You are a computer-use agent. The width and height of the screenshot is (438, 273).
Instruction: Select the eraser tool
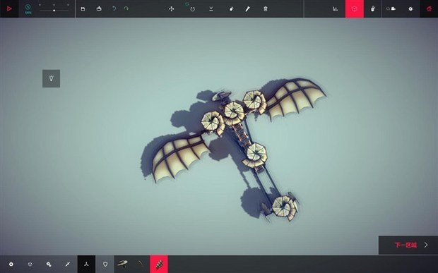pyautogui.click(x=231, y=9)
